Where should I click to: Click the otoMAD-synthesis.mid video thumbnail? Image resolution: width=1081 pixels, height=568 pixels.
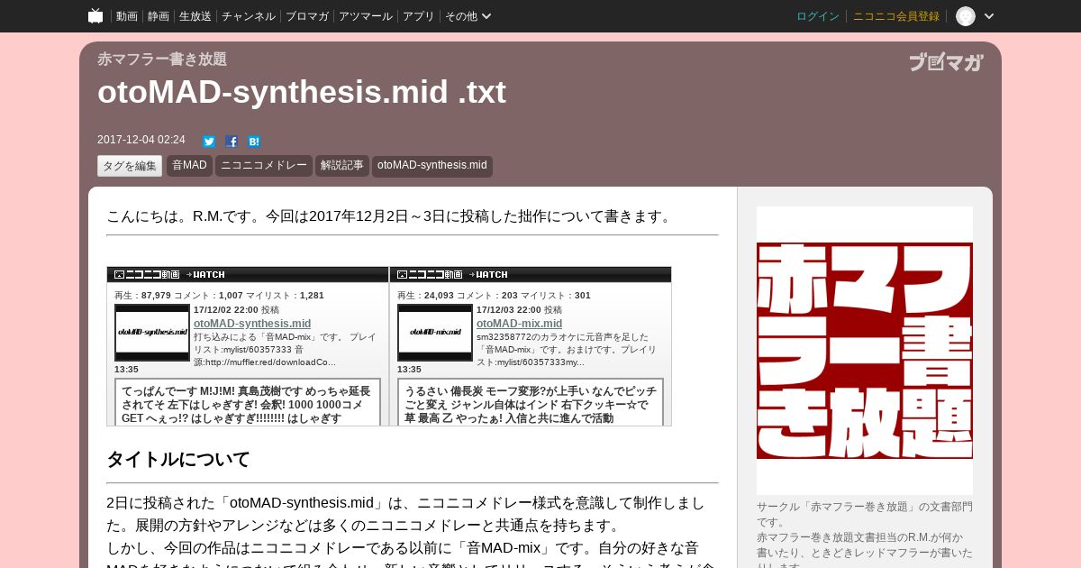point(152,333)
